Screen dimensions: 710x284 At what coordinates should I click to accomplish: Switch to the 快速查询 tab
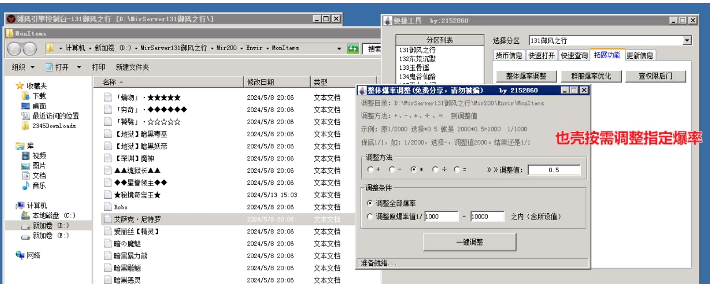(x=574, y=55)
